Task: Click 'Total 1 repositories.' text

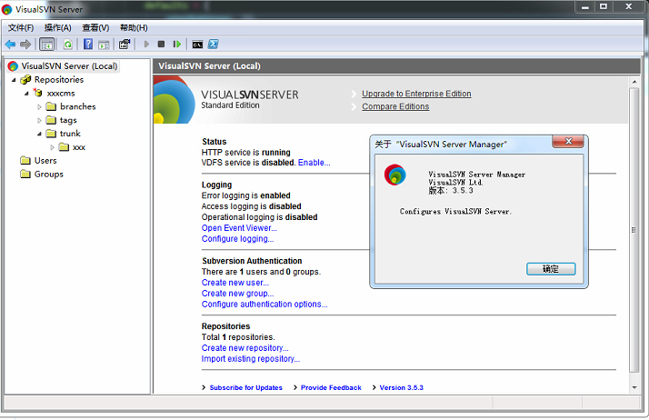Action: point(238,337)
